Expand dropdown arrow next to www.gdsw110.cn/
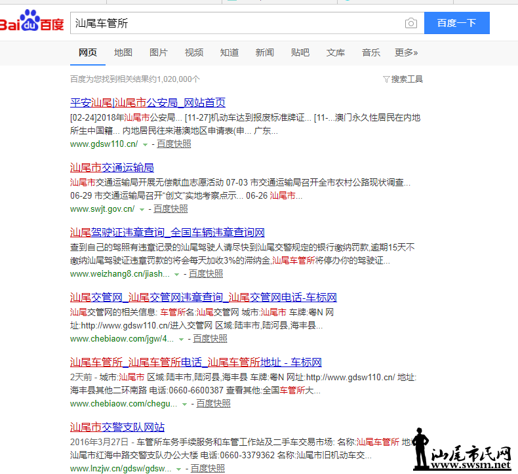 click(x=145, y=145)
